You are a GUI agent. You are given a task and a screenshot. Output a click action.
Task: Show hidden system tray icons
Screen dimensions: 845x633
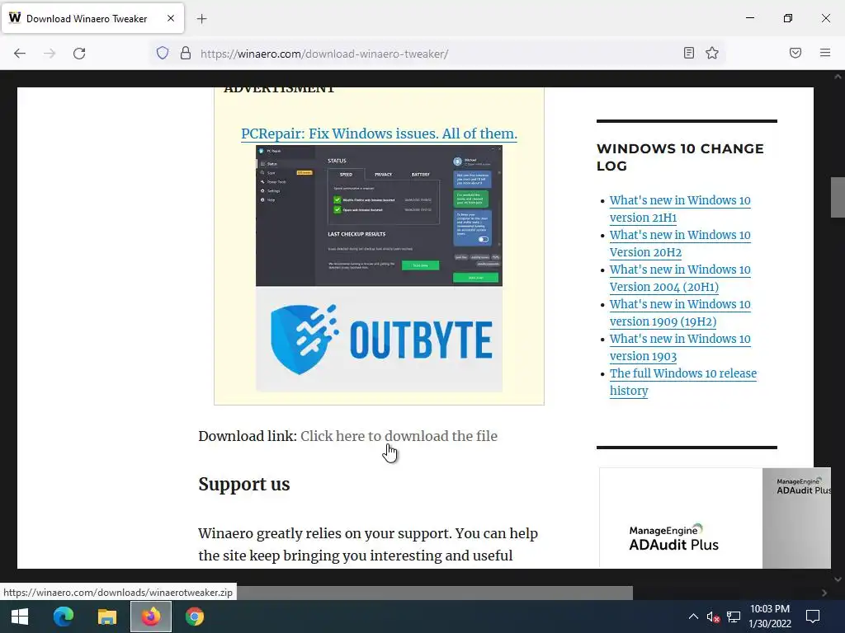(693, 617)
